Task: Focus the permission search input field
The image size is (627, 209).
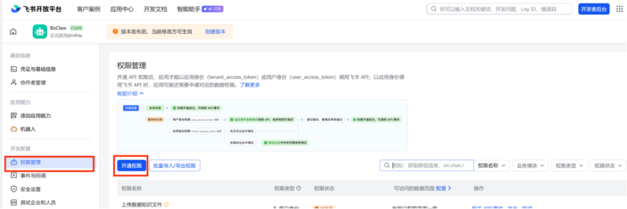Action: point(427,165)
